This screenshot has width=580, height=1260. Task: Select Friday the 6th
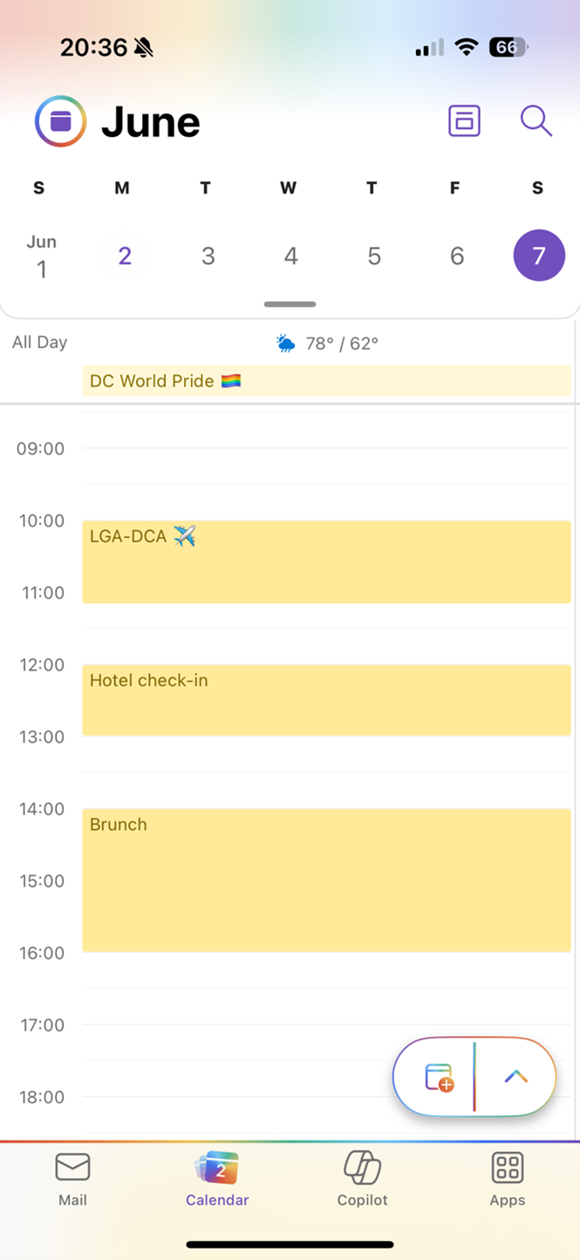(x=457, y=255)
